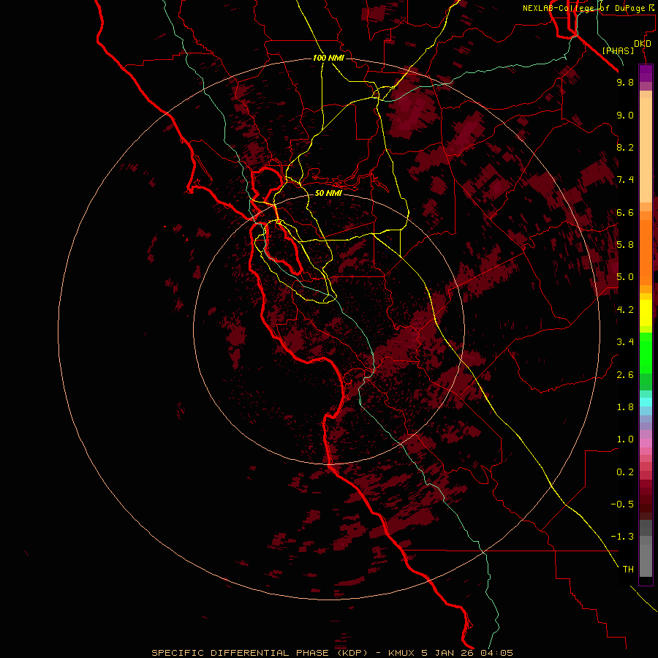658x658 pixels.
Task: Click the 04:05 timestamp in the caption
Action: 496,653
